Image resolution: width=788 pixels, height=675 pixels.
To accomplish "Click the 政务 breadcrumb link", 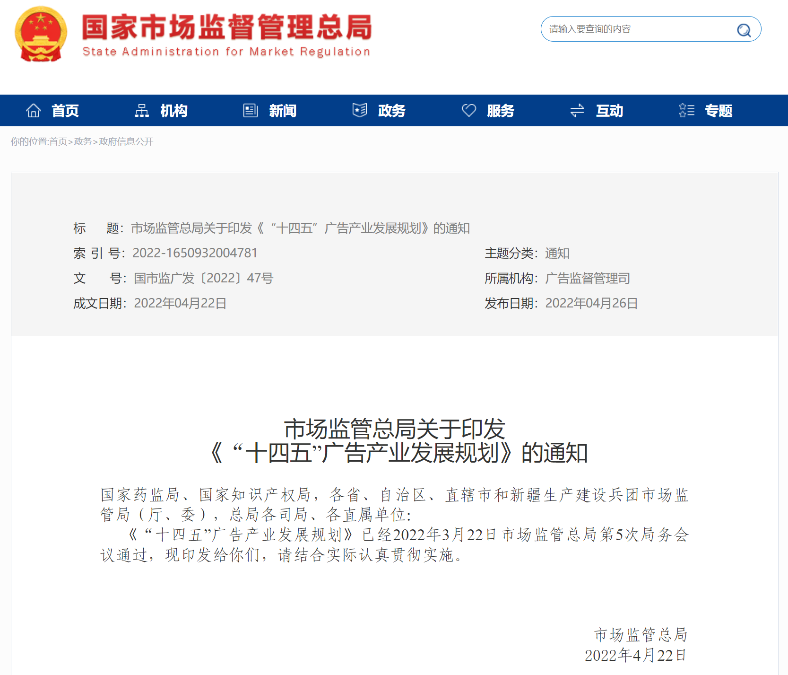I will [x=83, y=141].
